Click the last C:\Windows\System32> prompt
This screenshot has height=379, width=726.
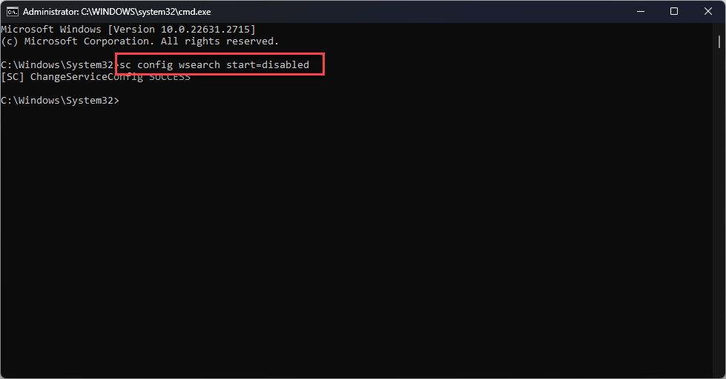[x=60, y=100]
